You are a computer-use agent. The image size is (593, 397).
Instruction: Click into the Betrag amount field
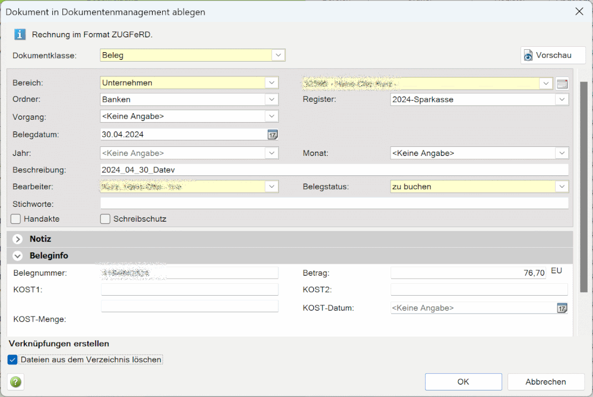coord(468,273)
